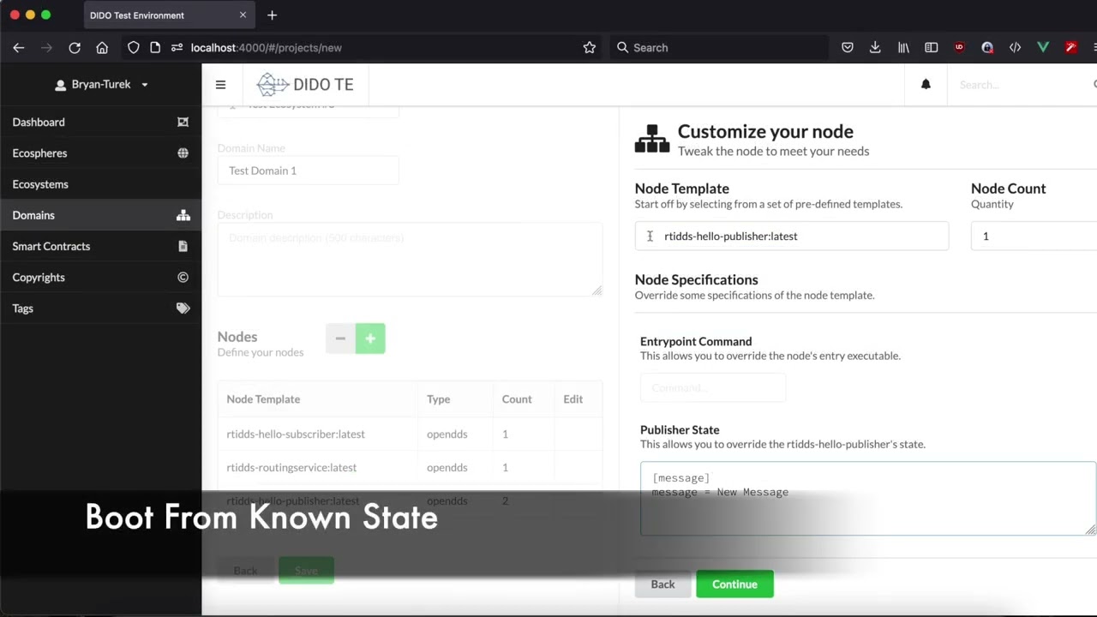
Task: Open Tags in the sidebar
Action: [x=101, y=308]
